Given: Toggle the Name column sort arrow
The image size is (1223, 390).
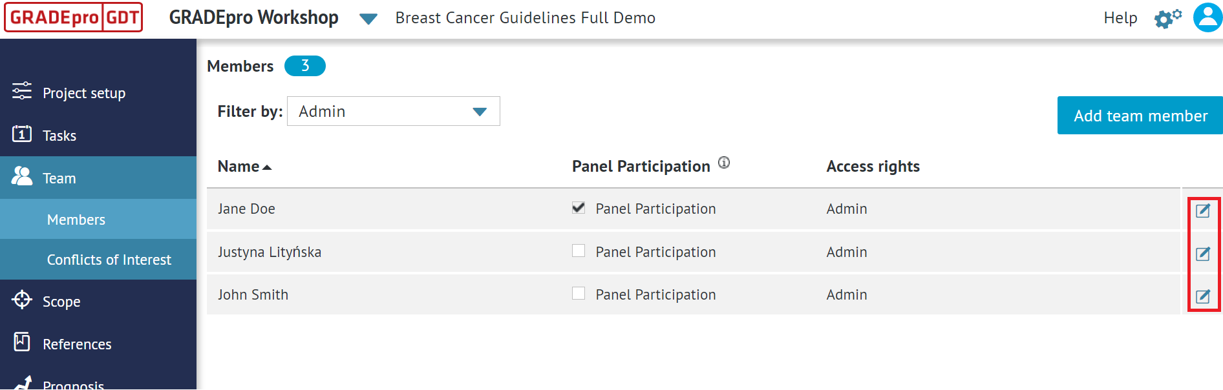Looking at the screenshot, I should pyautogui.click(x=268, y=166).
